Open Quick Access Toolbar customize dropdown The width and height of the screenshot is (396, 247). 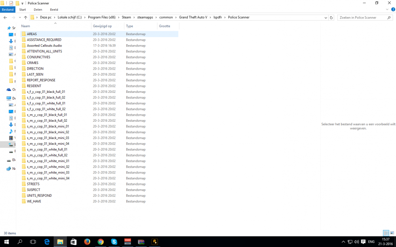point(22,3)
